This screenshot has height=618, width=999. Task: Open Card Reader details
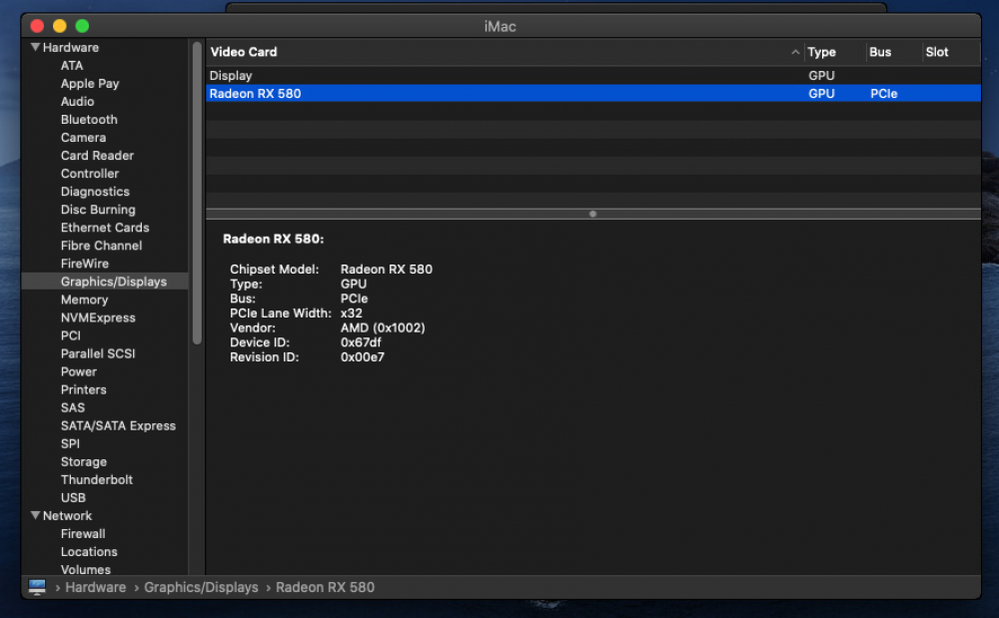coord(98,156)
